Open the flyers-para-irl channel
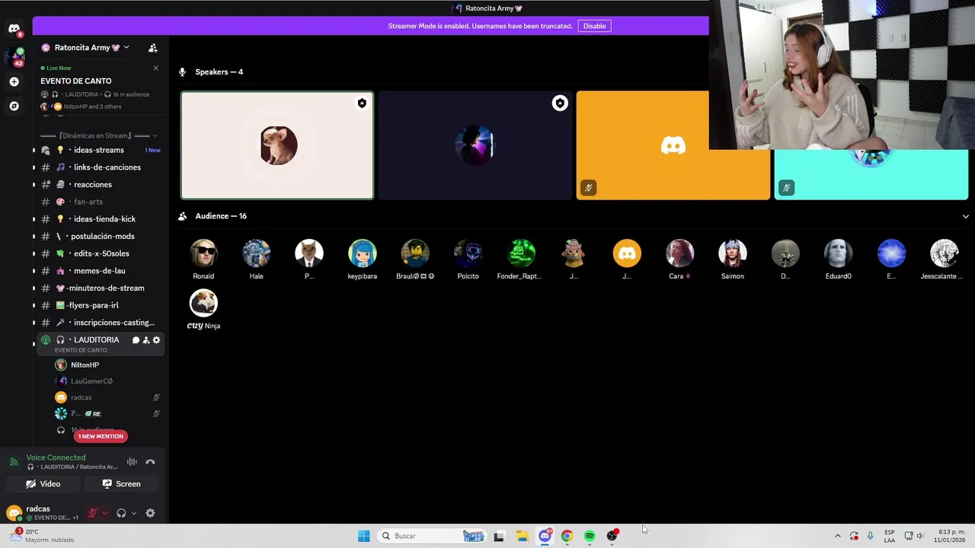The image size is (975, 548). [100, 305]
